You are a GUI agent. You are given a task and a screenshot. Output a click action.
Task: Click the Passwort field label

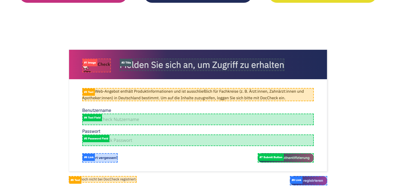tap(91, 131)
